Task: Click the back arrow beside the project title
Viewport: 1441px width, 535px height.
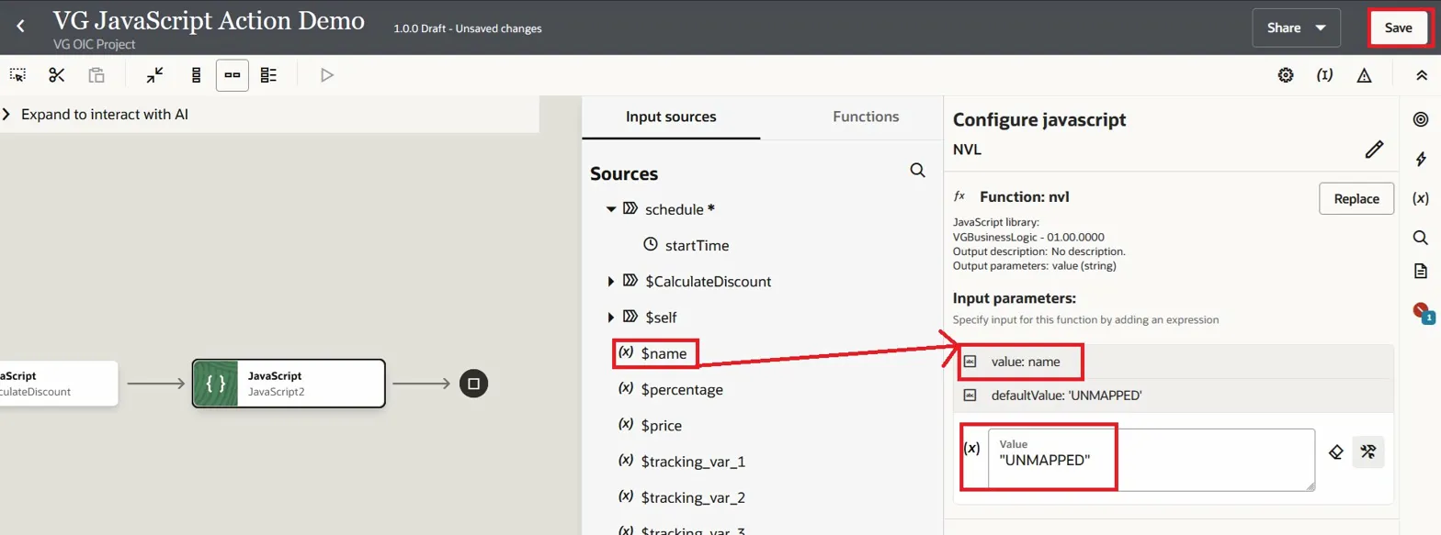Action: [x=21, y=28]
